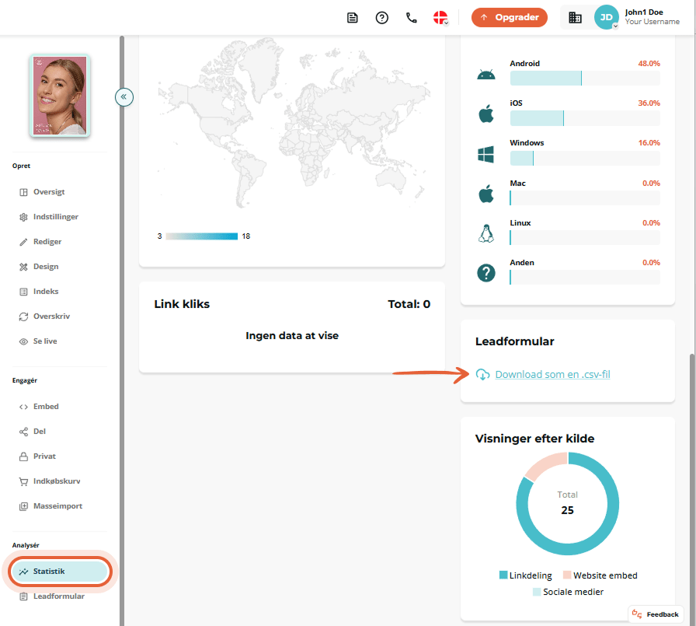Screen dimensions: 696x626
Task: Toggle Linkdeling legend swatch
Action: pos(503,575)
